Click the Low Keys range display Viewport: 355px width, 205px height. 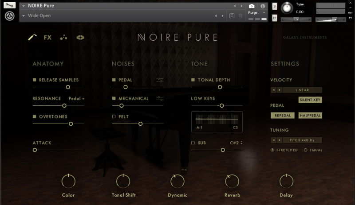[217, 122]
